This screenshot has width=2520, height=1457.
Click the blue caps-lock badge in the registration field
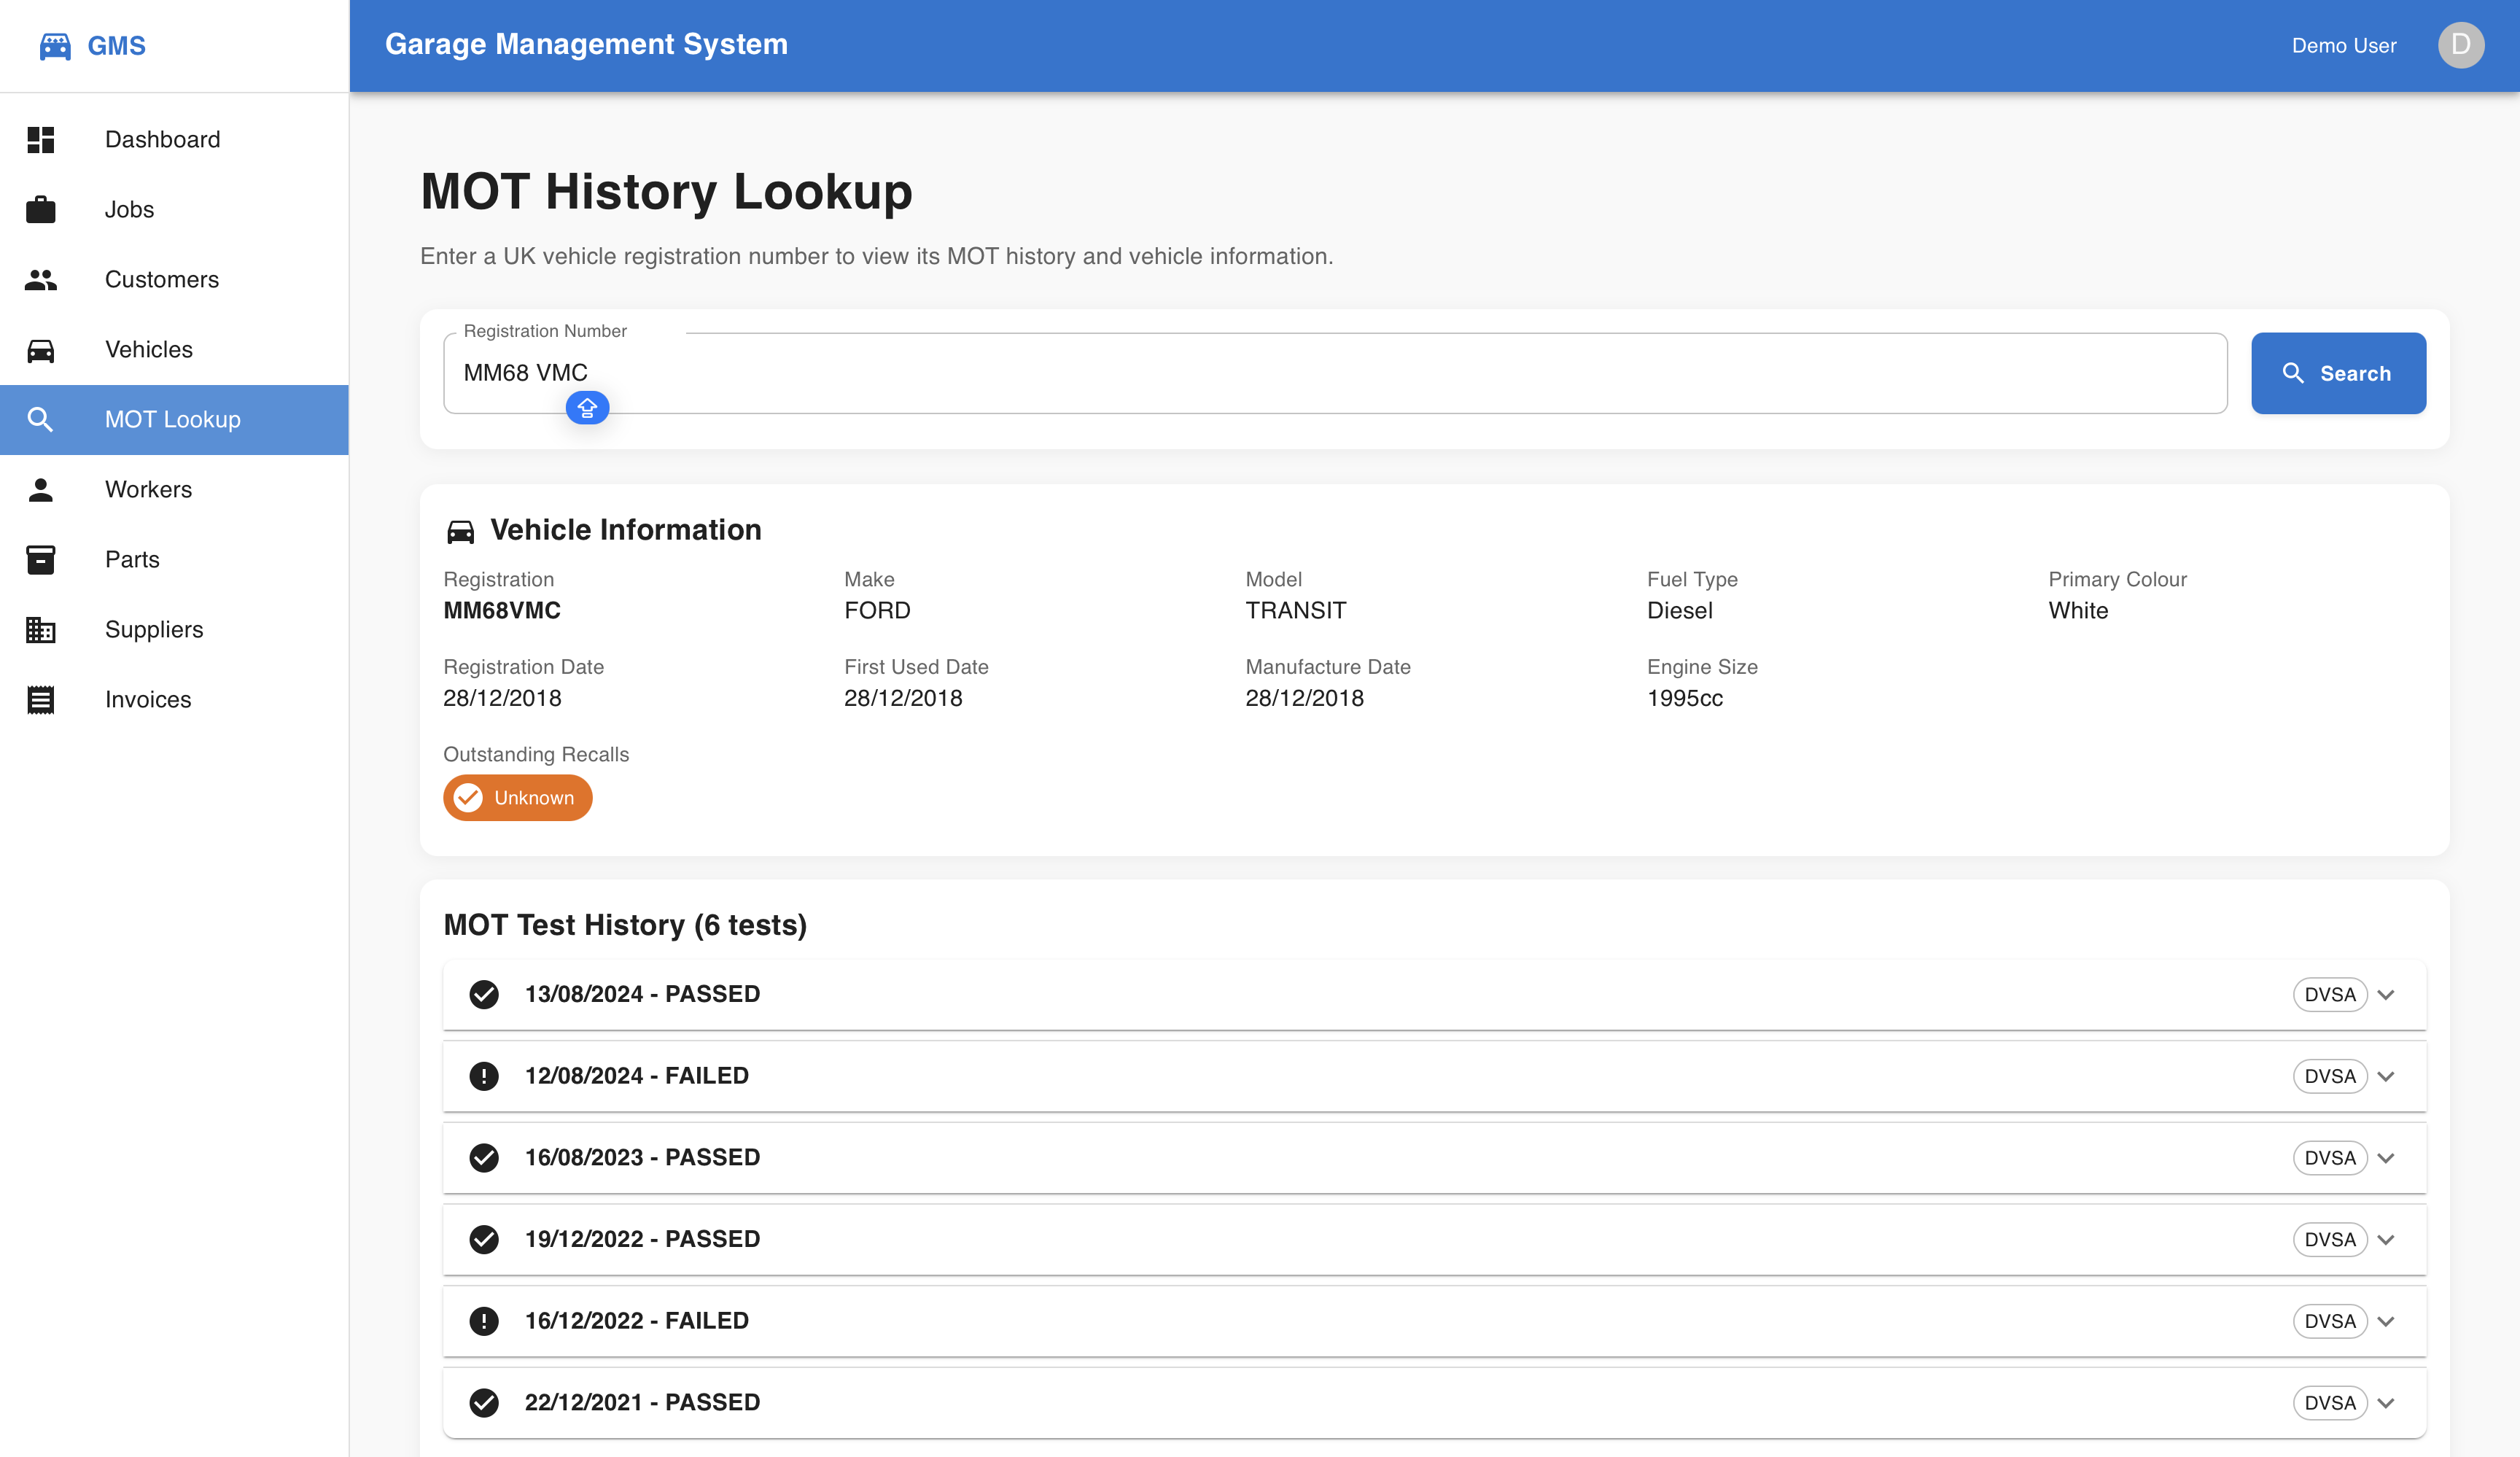[x=587, y=408]
